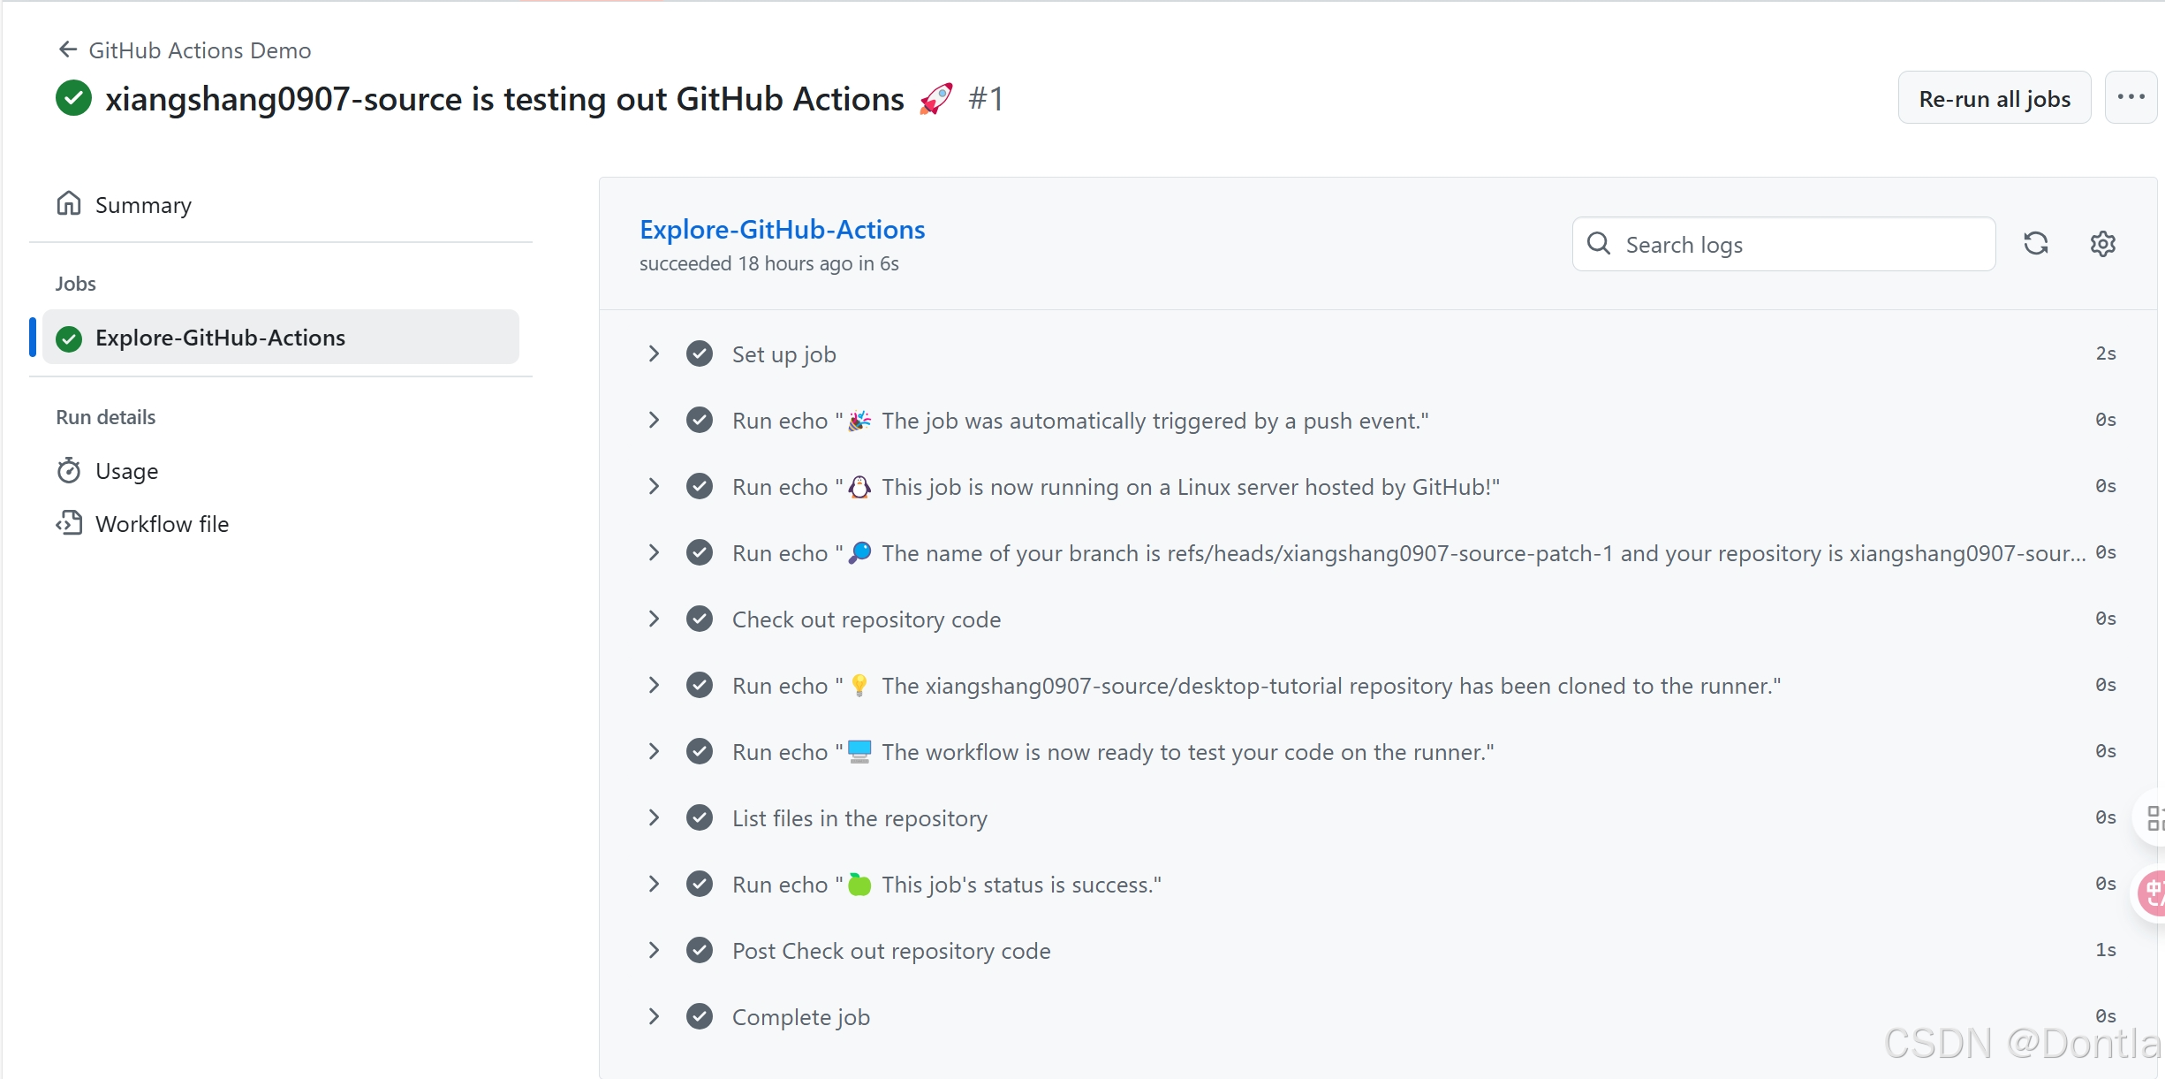Click the check icon of repository cloned step
The height and width of the screenshot is (1079, 2165).
[700, 685]
